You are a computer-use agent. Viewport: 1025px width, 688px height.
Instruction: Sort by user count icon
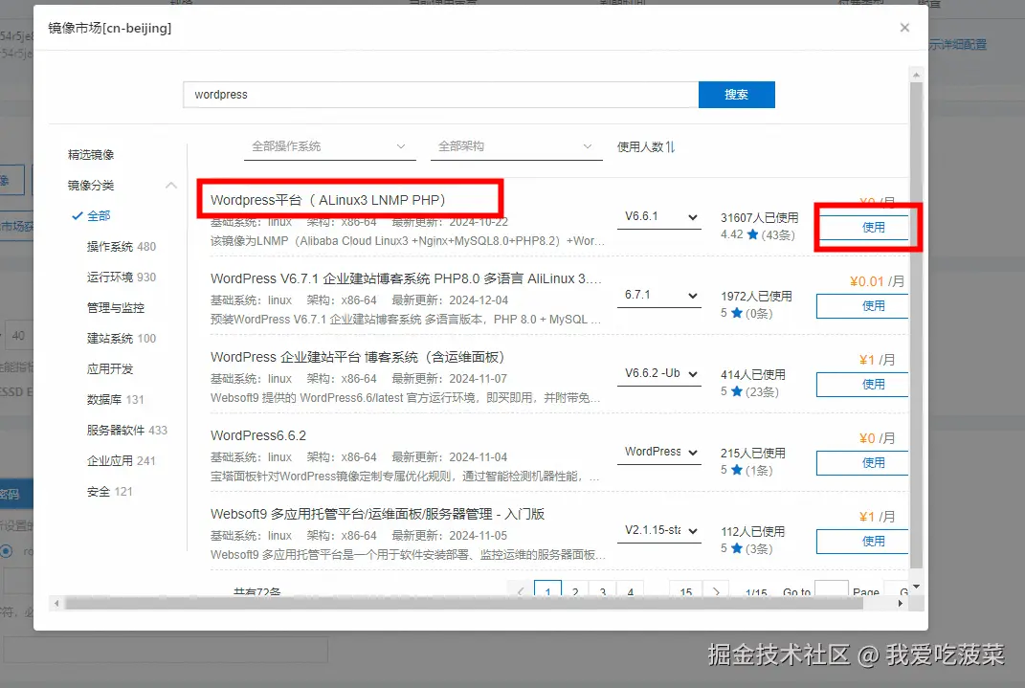point(670,147)
